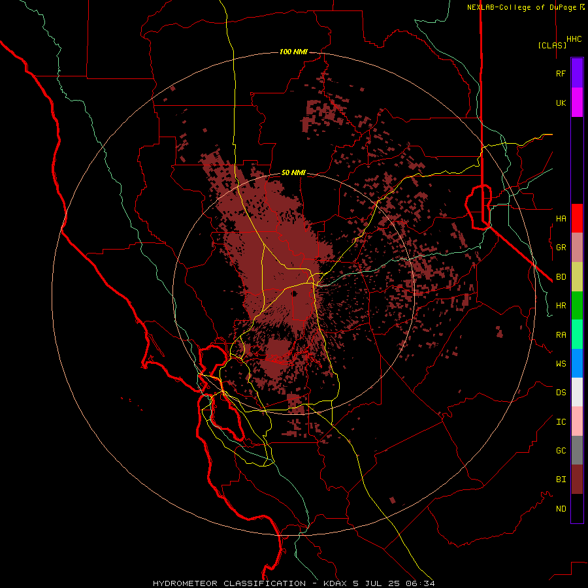588x588 pixels.
Task: Click the 100 NMI range ring label
Action: click(293, 52)
